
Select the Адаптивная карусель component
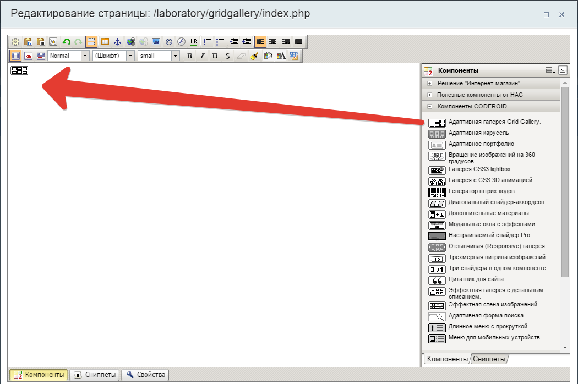pos(478,133)
